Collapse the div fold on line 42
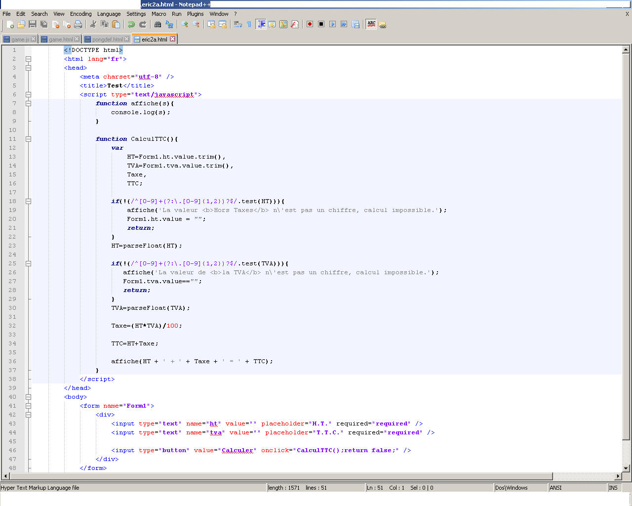 pyautogui.click(x=28, y=415)
